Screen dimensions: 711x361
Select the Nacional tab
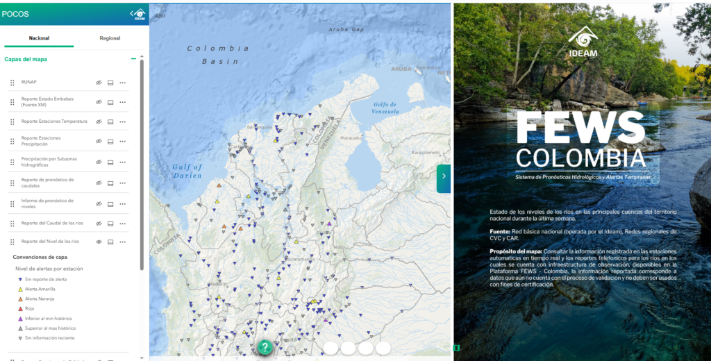coord(39,38)
